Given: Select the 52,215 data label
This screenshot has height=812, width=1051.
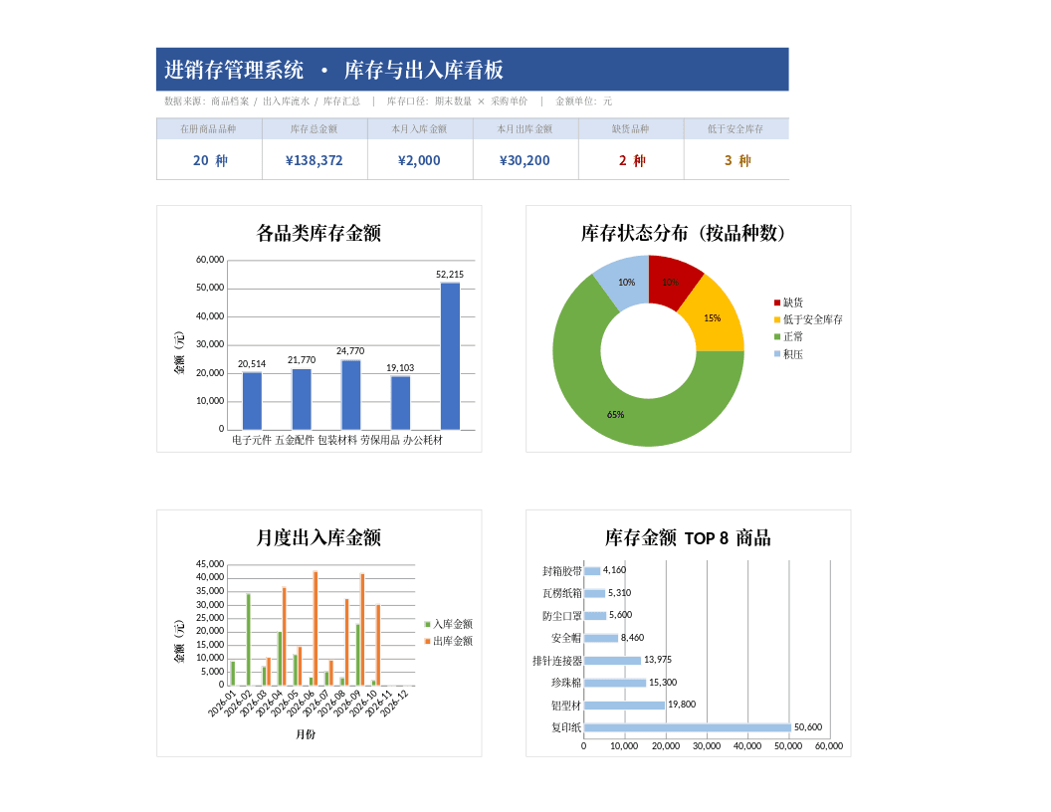Looking at the screenshot, I should (x=450, y=274).
